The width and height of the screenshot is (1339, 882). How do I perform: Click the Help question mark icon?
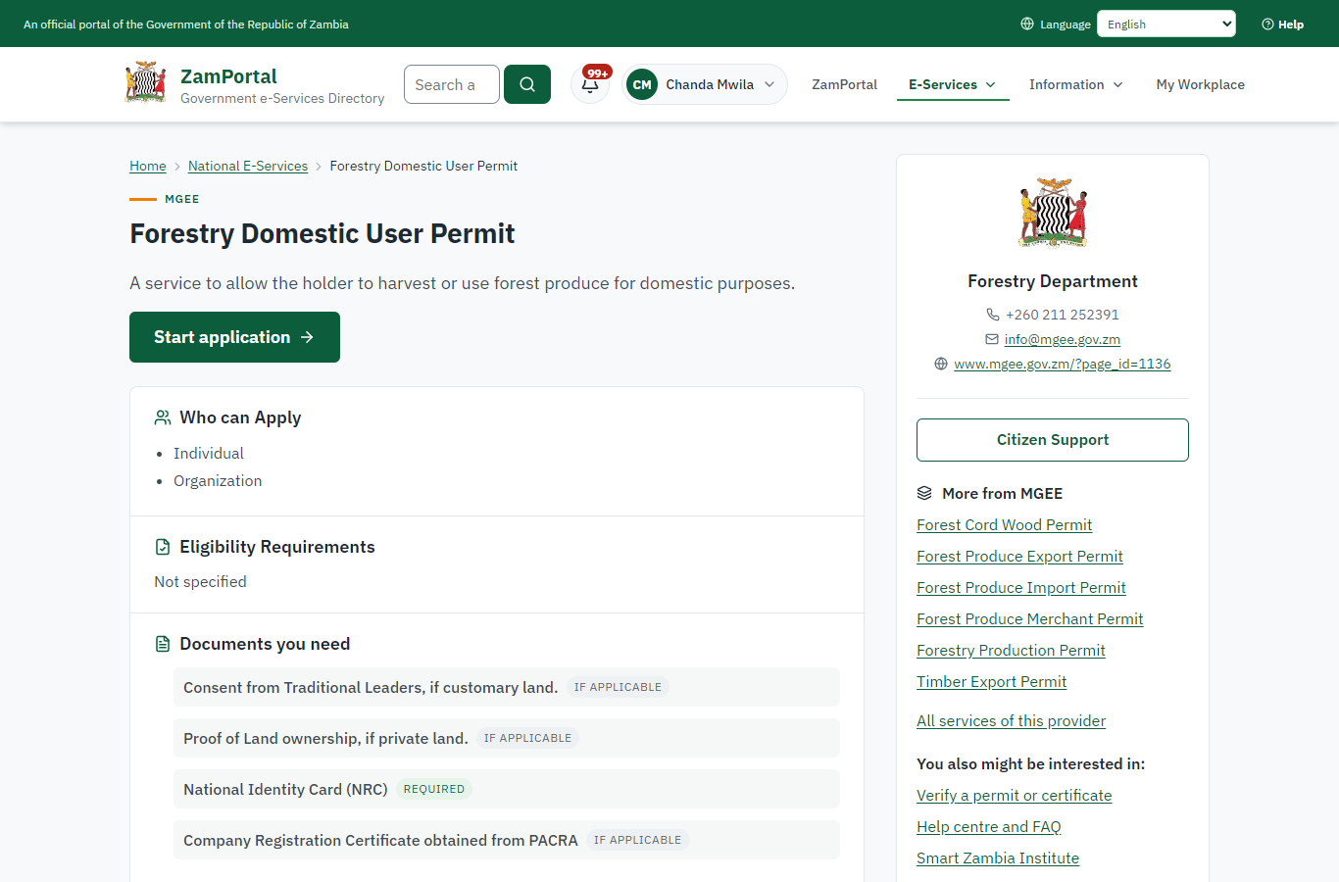coord(1267,24)
